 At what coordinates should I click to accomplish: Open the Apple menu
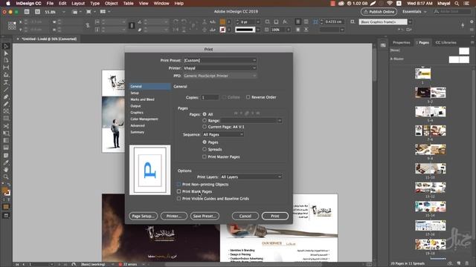[8, 3]
